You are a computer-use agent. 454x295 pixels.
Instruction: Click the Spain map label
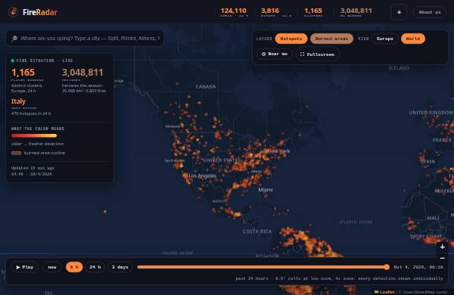point(428,162)
